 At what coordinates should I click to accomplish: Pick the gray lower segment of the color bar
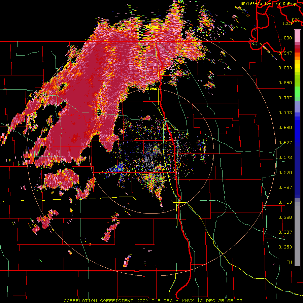[297, 234]
